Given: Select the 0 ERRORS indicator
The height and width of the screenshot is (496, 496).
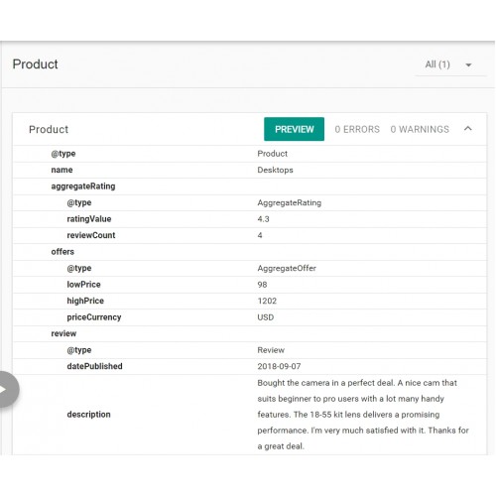Looking at the screenshot, I should 357,129.
